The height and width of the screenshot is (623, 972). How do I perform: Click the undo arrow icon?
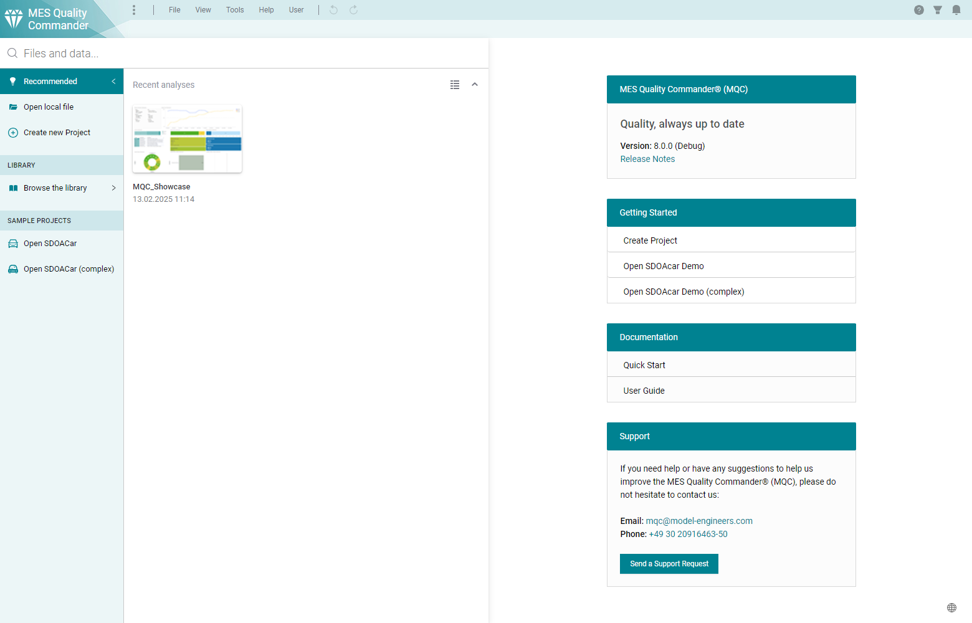tap(333, 10)
